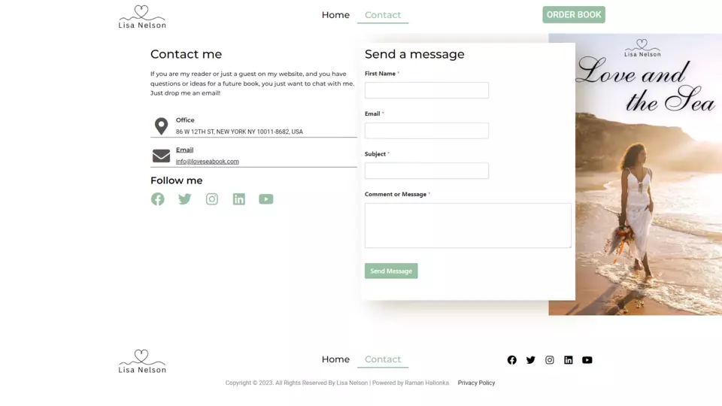Viewport: 722px width, 406px height.
Task: Open the green Twitter icon under Follow me
Action: (x=185, y=198)
